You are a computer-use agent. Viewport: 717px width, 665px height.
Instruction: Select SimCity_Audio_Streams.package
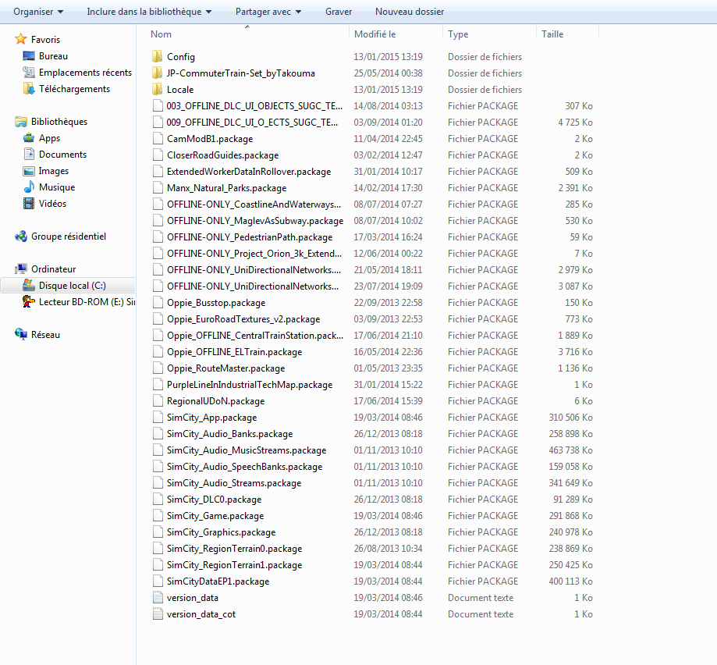(x=234, y=483)
